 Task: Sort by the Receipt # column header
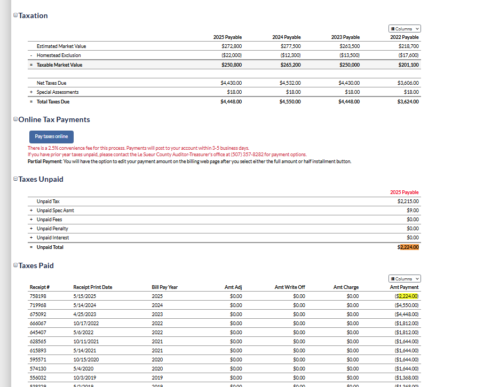pos(39,287)
